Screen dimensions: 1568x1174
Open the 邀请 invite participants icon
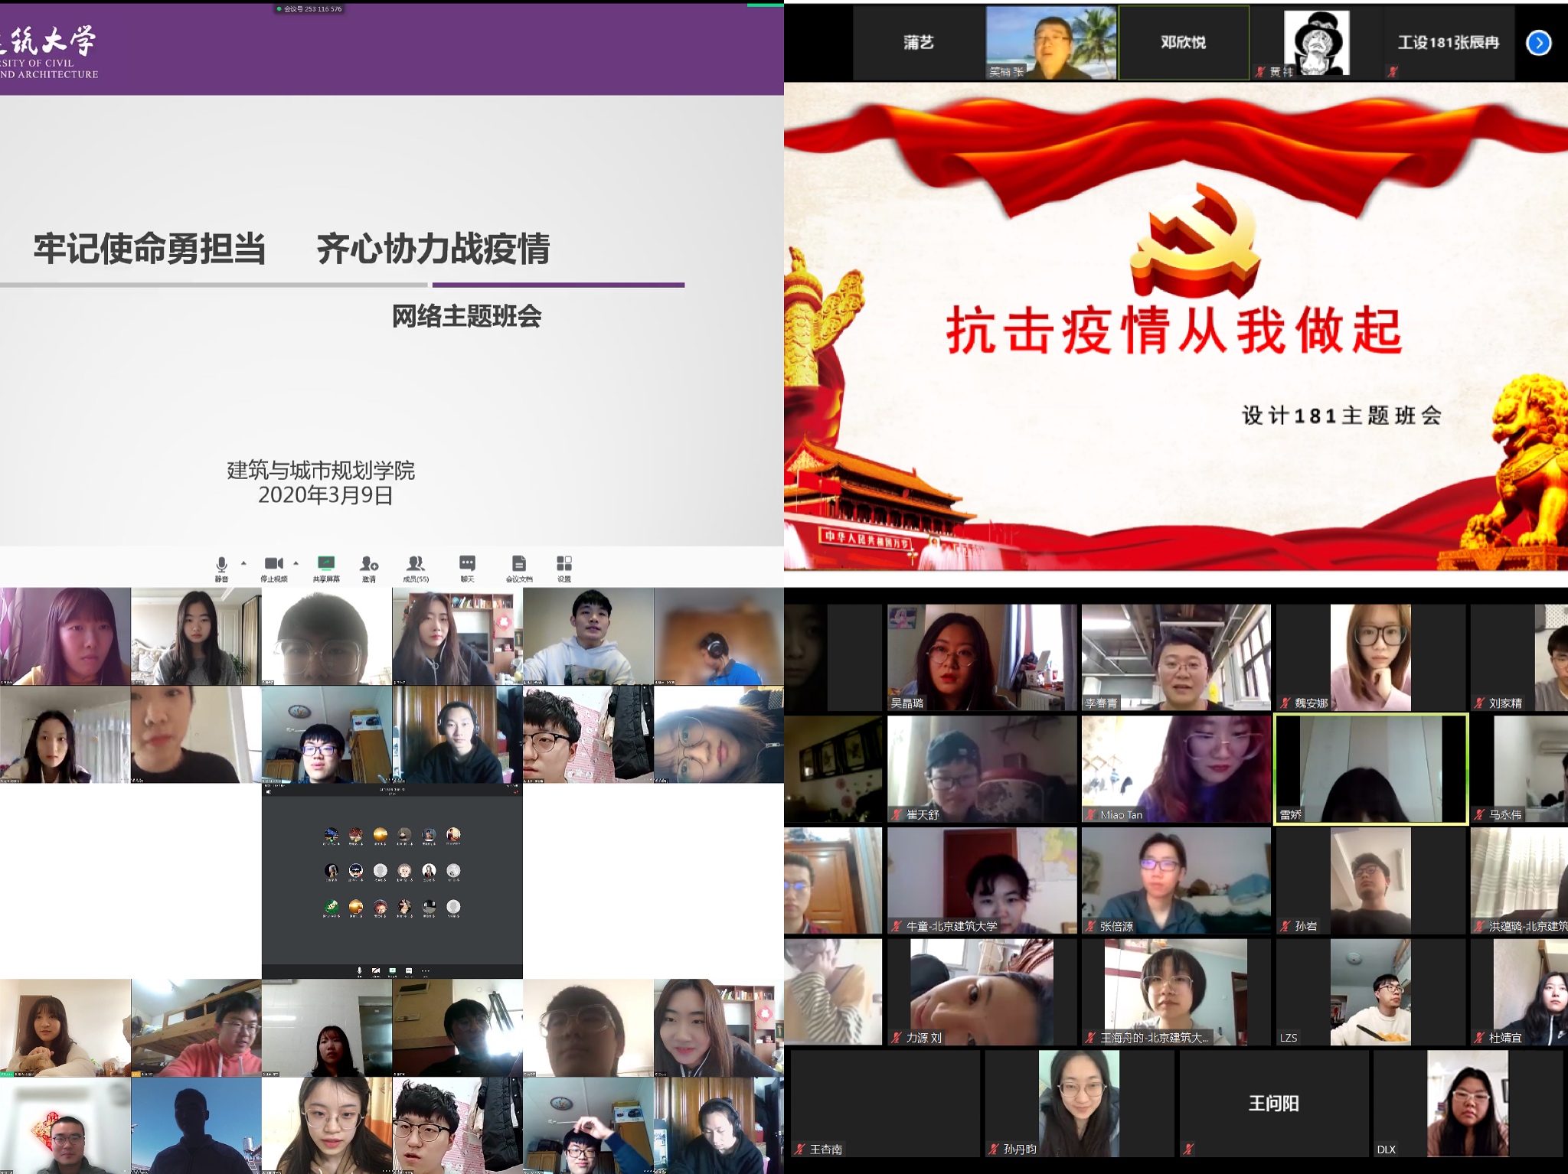tap(369, 565)
